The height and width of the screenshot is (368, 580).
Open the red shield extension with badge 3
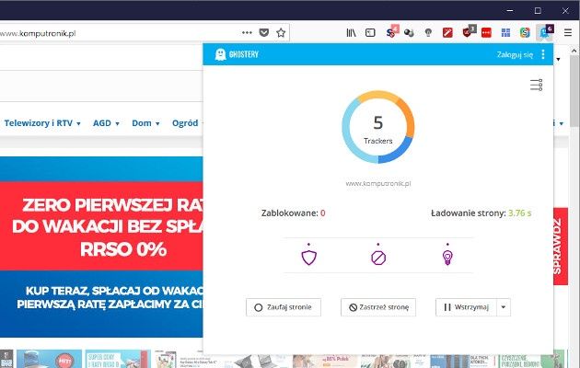click(469, 32)
